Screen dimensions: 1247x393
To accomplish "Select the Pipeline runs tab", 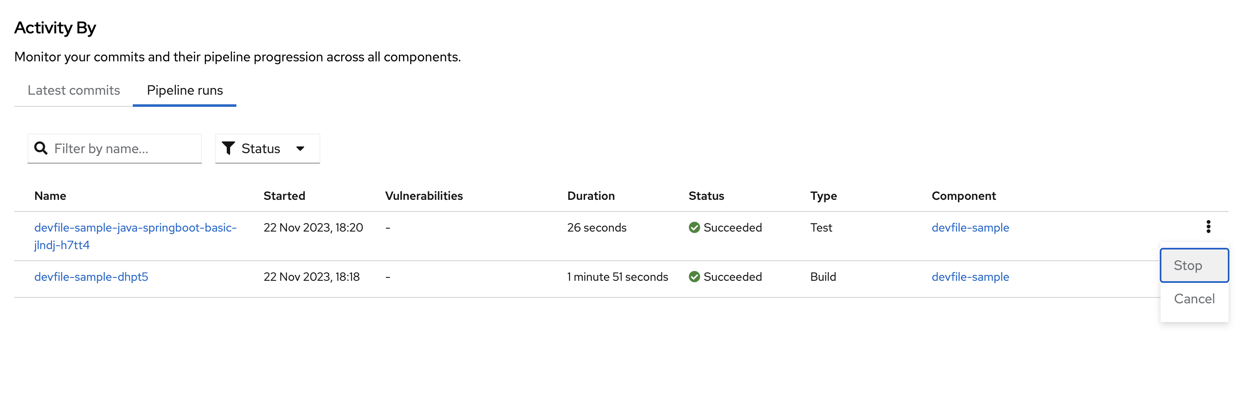I will point(185,91).
